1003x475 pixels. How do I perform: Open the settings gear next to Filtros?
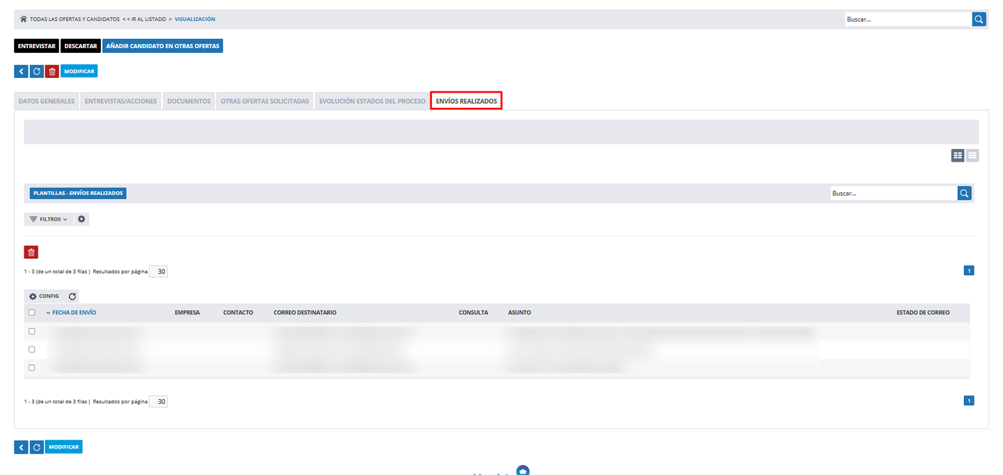pos(81,219)
